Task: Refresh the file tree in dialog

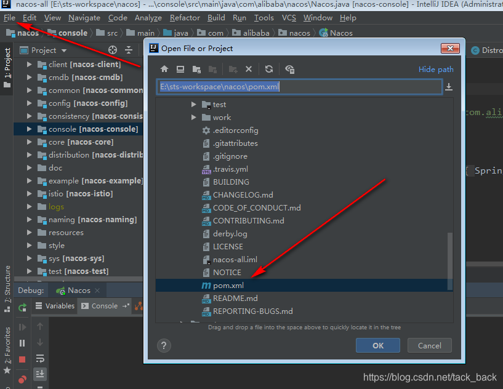Action: (x=269, y=69)
